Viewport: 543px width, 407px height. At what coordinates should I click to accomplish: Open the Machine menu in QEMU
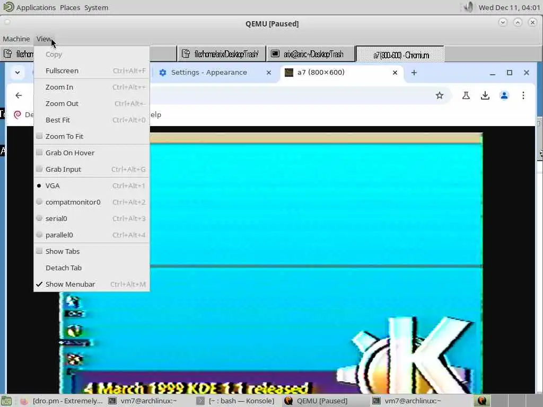[x=16, y=39]
